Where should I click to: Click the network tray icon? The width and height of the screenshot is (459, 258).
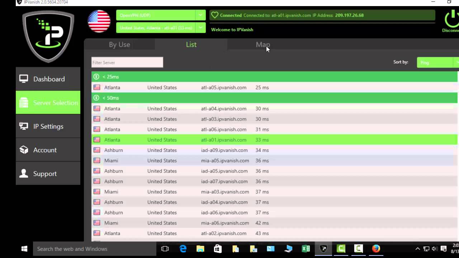point(426,249)
